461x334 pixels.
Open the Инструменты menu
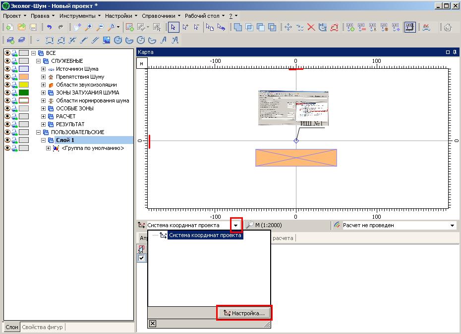(x=77, y=16)
